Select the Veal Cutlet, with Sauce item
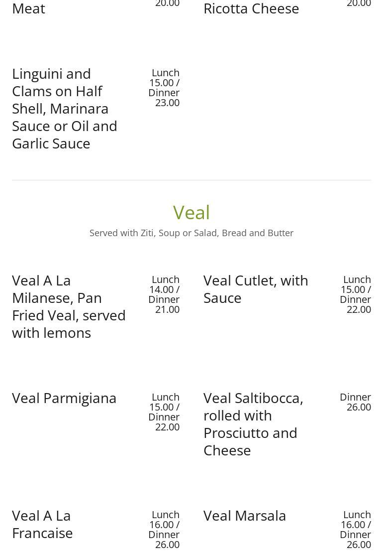Image resolution: width=383 pixels, height=558 pixels. coord(256,289)
